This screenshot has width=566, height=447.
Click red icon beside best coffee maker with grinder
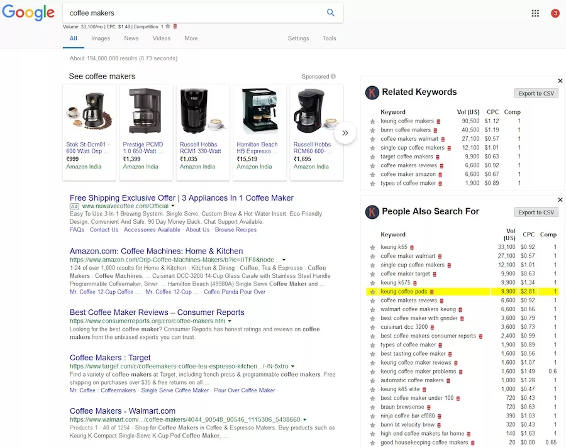462,319
